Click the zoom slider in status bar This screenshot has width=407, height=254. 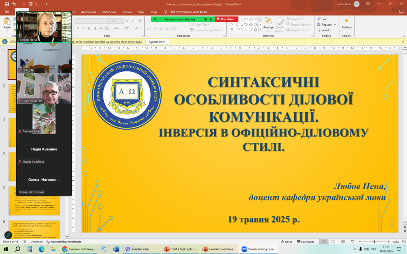(374, 242)
